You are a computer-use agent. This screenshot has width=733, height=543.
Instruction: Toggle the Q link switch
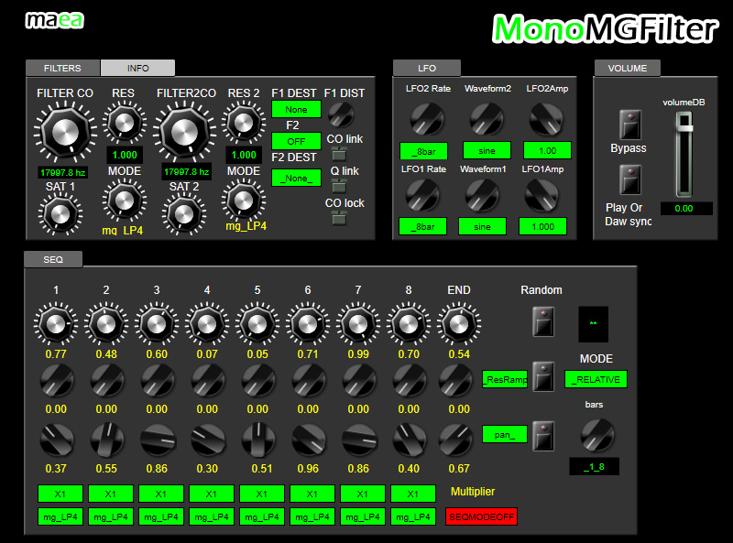[x=339, y=186]
